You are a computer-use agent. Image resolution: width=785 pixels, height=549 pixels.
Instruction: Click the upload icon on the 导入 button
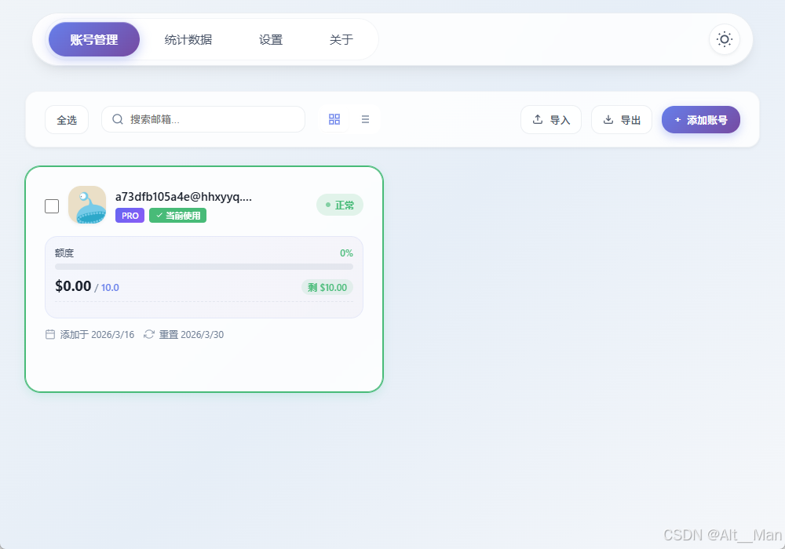[x=538, y=119]
